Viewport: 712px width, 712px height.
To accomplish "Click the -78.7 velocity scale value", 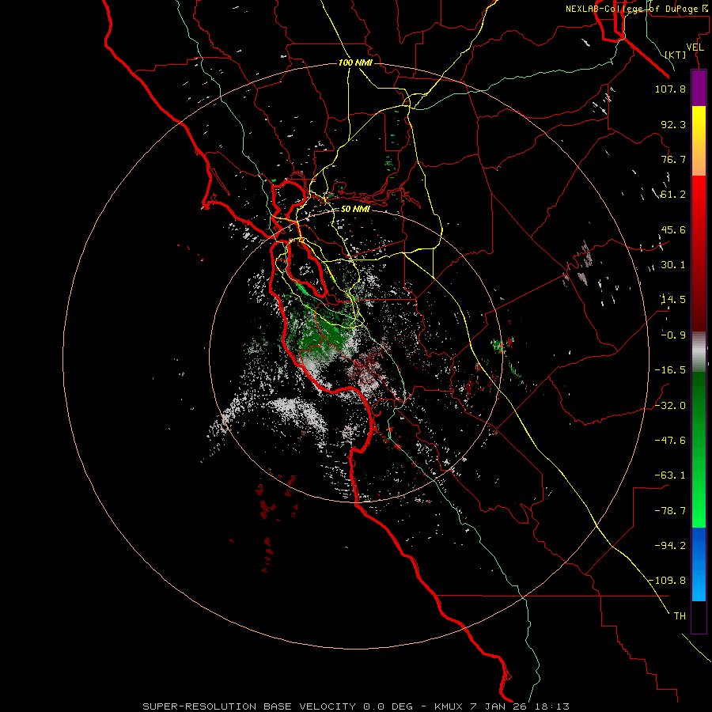I will pos(670,511).
